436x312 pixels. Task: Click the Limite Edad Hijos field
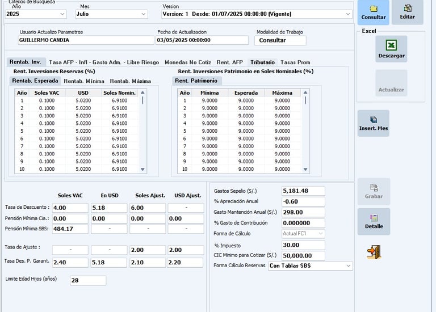[x=88, y=281]
